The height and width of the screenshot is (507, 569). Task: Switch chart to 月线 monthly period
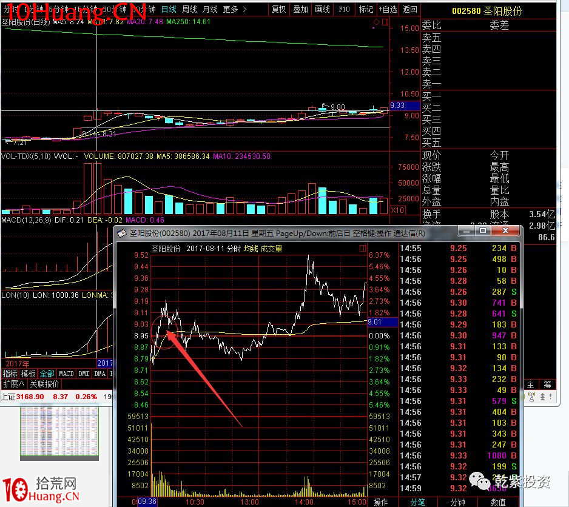[x=210, y=9]
